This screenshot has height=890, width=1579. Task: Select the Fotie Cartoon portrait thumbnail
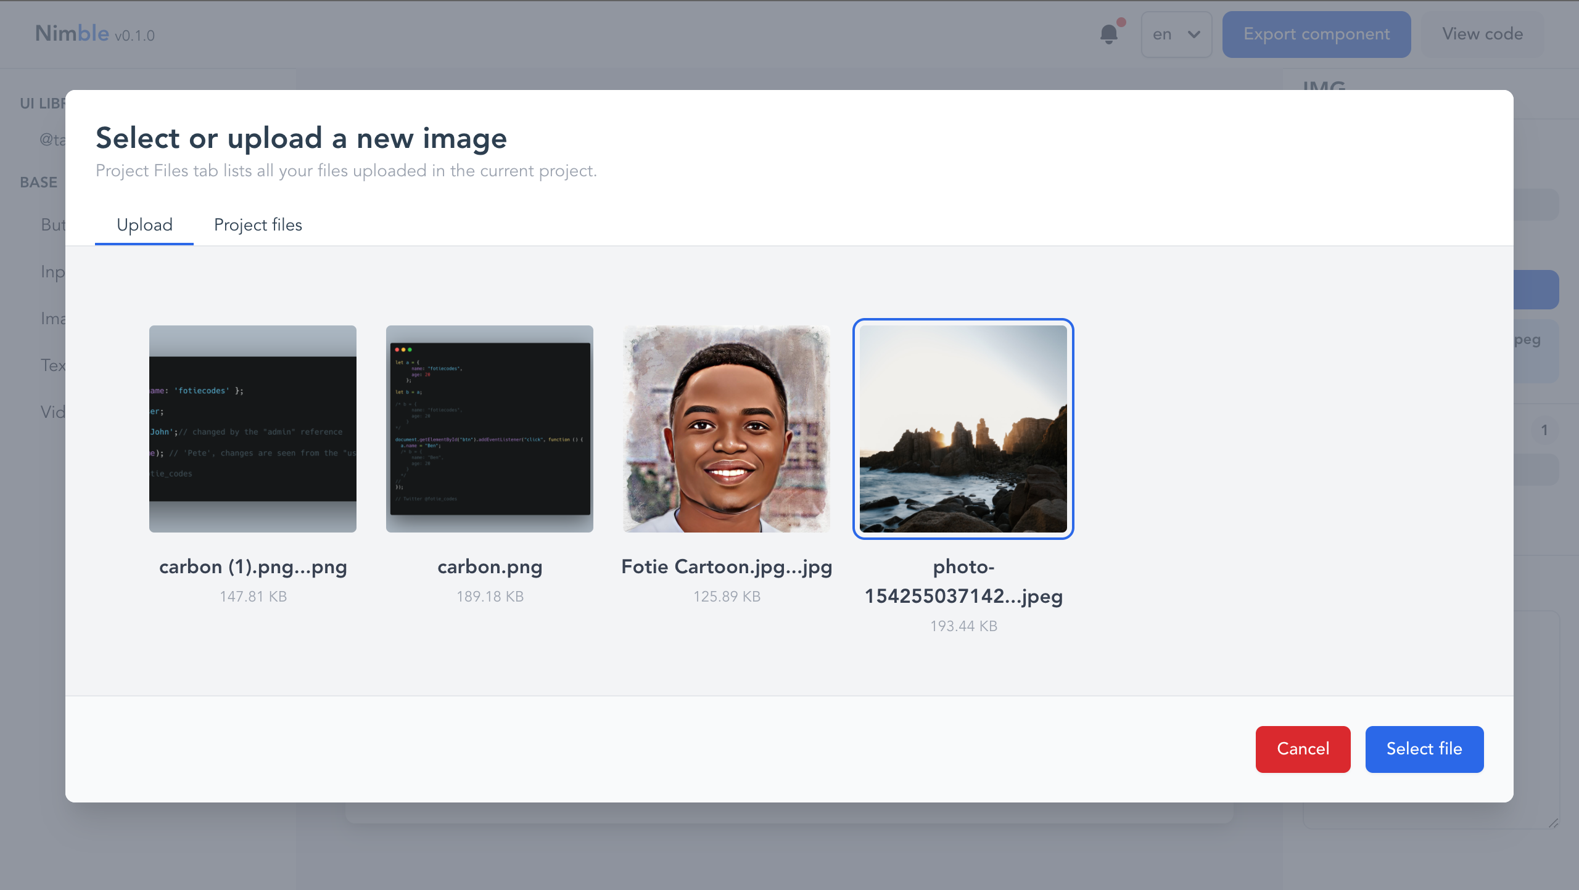coord(727,429)
